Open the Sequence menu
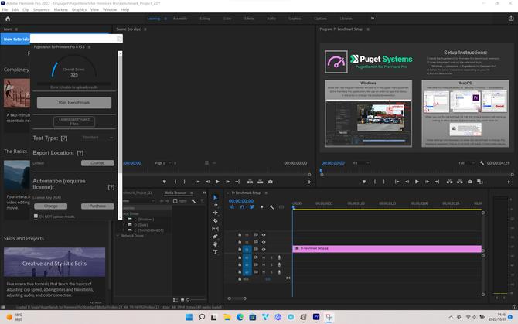 (40, 10)
